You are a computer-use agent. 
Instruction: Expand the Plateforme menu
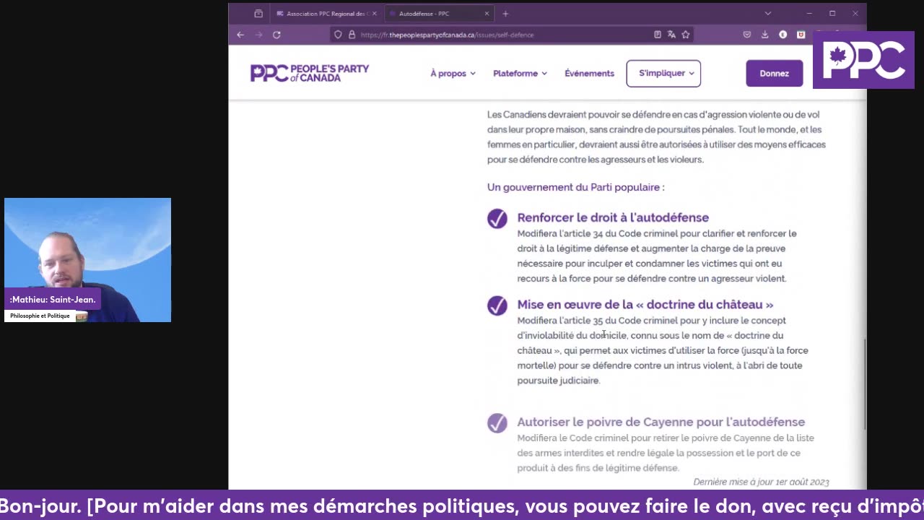pos(520,73)
